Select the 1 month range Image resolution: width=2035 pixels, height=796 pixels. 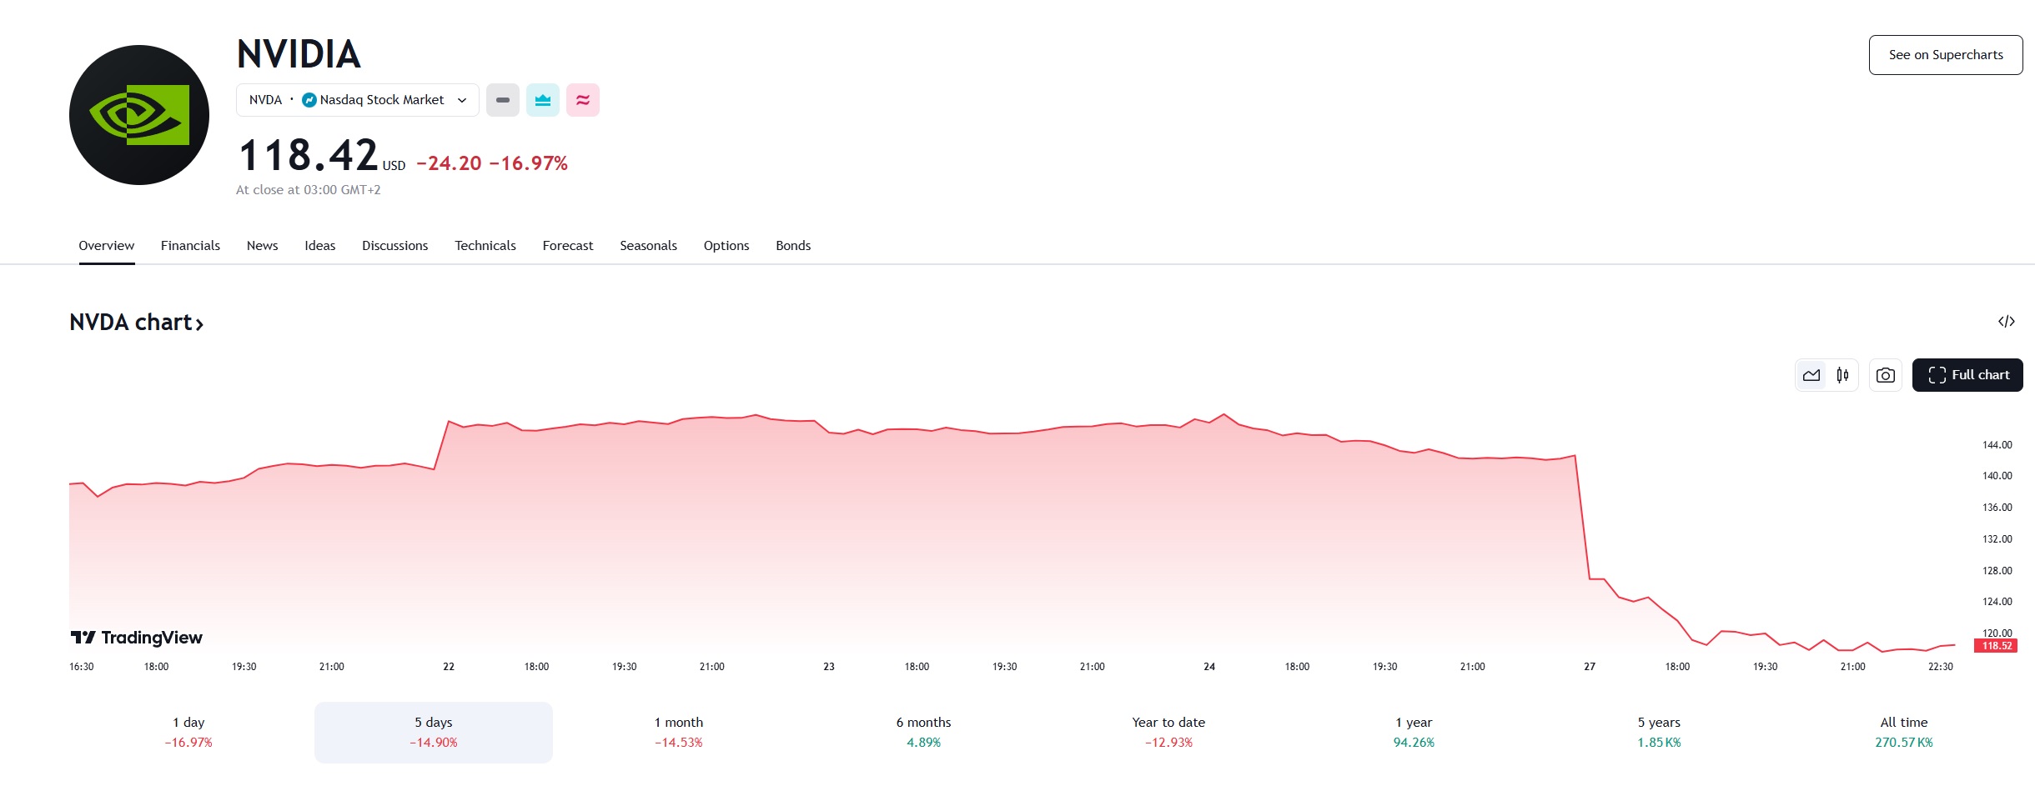pyautogui.click(x=679, y=733)
